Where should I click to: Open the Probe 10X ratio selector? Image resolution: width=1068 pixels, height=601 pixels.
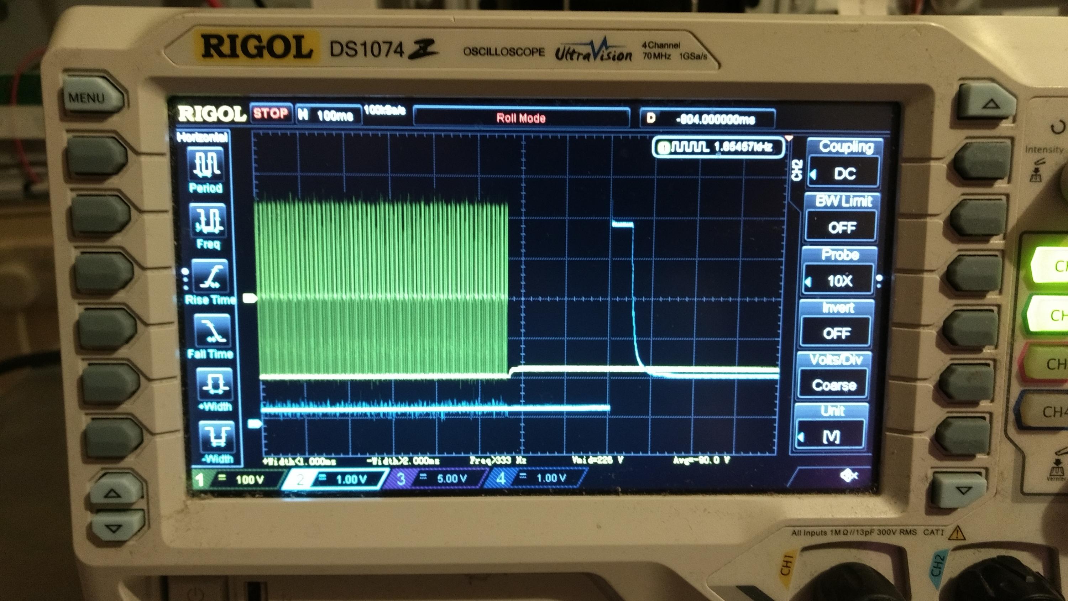click(839, 281)
